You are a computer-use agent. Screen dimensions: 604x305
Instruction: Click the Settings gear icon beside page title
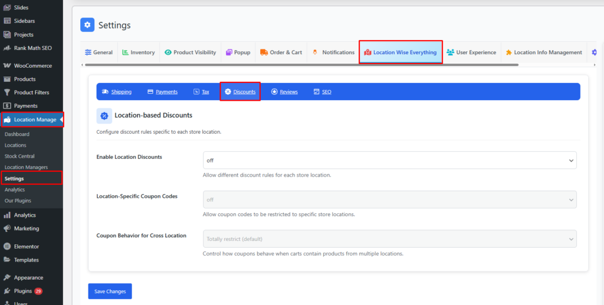pos(88,25)
